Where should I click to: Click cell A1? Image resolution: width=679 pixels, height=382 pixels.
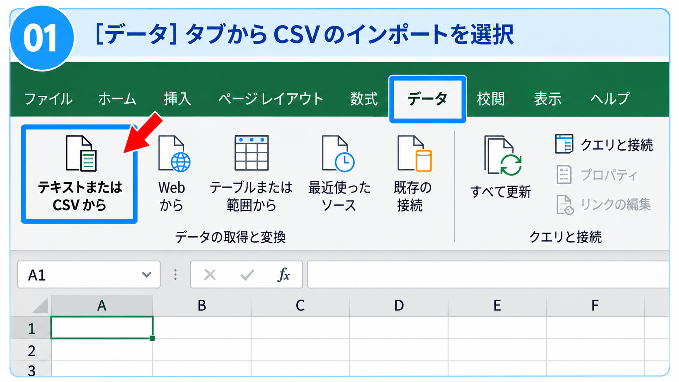(x=102, y=328)
